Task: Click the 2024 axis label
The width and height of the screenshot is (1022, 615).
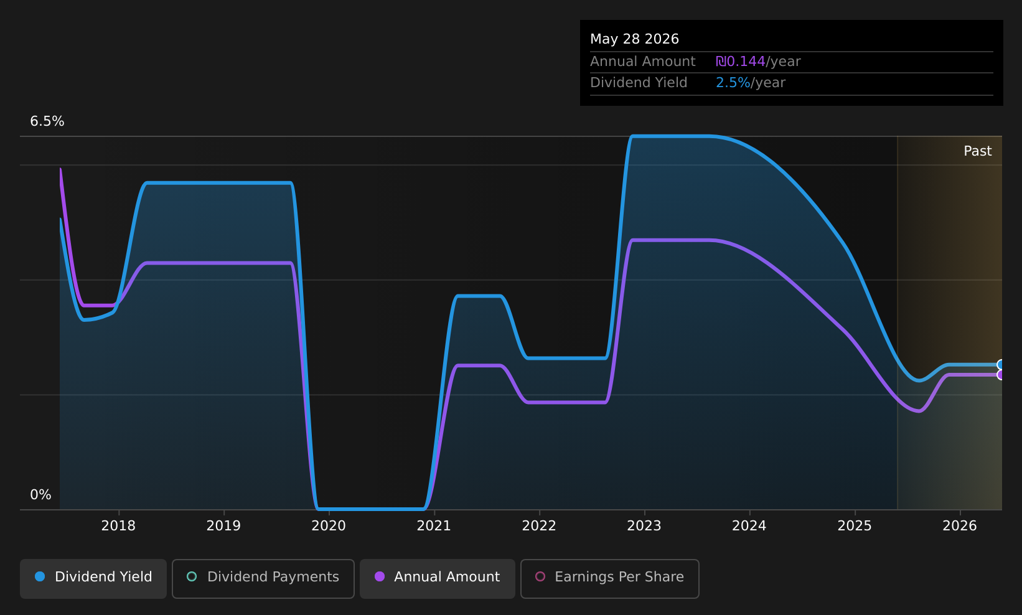Action: [749, 526]
